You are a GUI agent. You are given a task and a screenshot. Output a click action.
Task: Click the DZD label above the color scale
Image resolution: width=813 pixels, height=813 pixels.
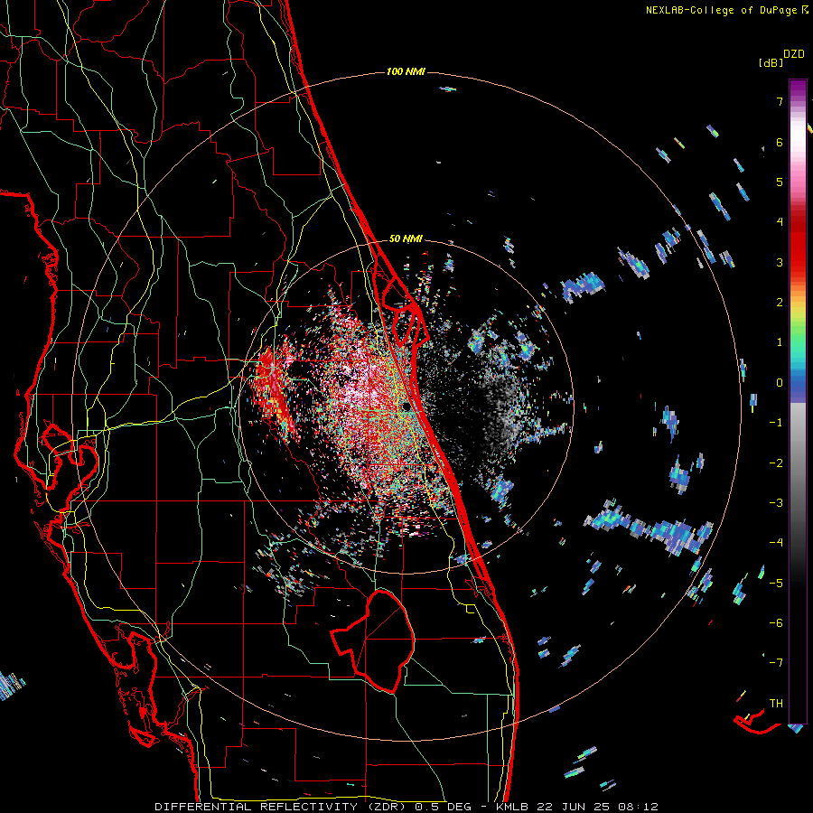[794, 54]
